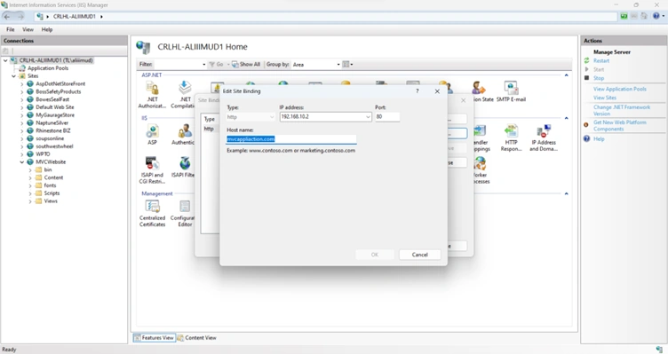This screenshot has height=354, width=668.
Task: Select BossSafetyProducts site
Action: [x=58, y=91]
